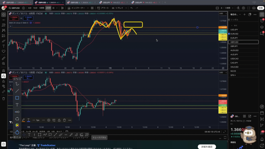Lock the selected drawing via floating toolbar
This screenshot has width=265, height=149.
(59, 120)
